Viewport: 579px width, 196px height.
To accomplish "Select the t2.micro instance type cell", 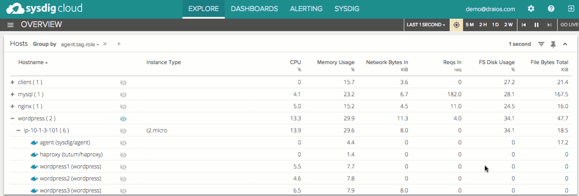I will click(156, 131).
